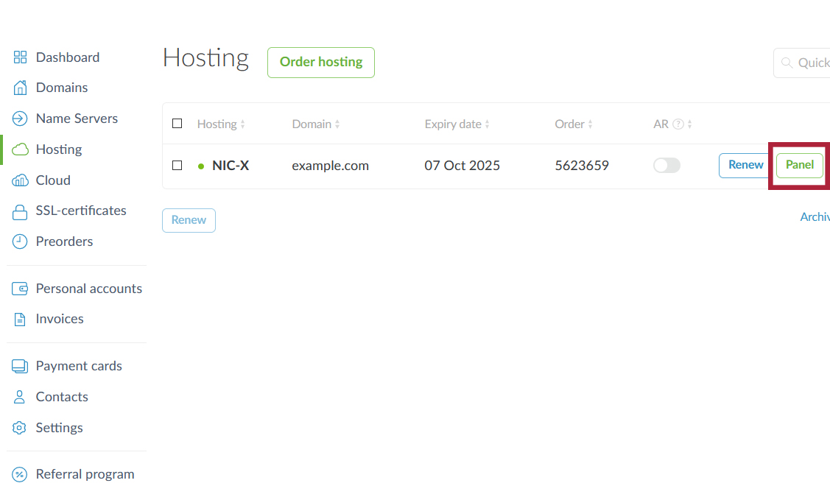830x497 pixels.
Task: Click the Personal accounts wallet icon
Action: 21,289
